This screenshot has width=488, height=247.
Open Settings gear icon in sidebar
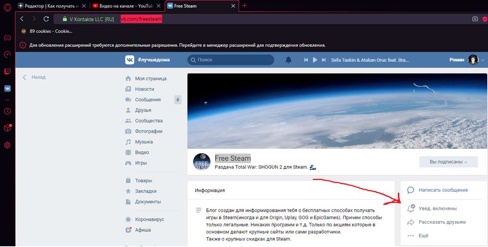(x=7, y=145)
